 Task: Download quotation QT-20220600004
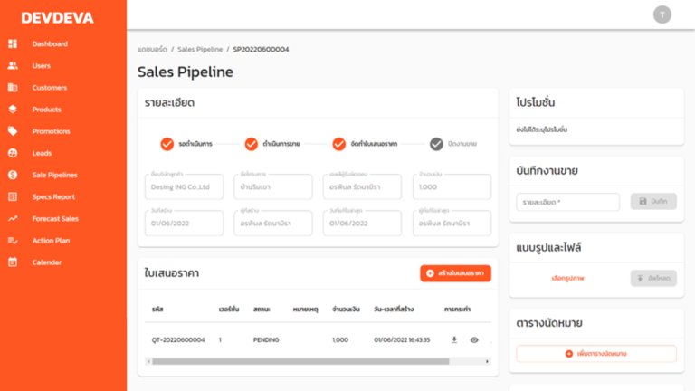(x=454, y=340)
